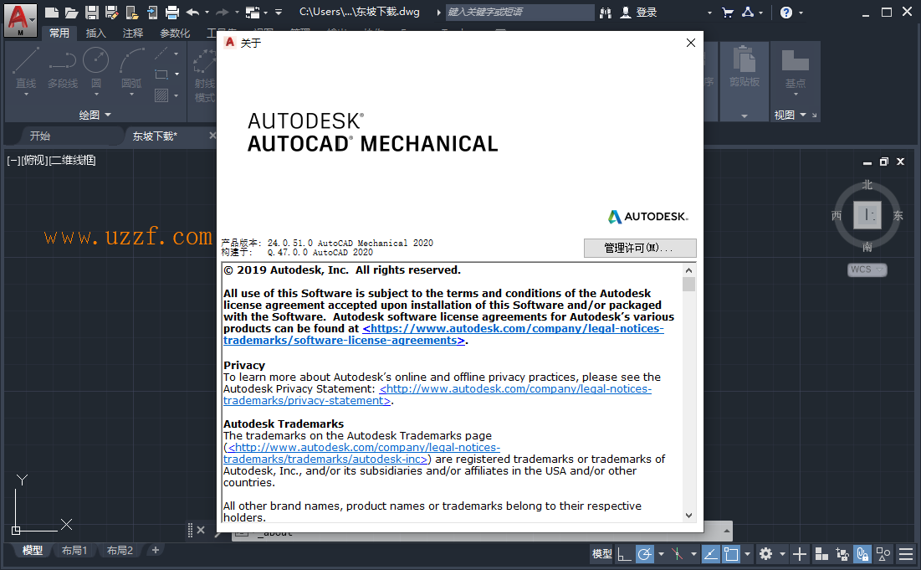The image size is (921, 570).
Task: Plot the drawing with printer icon
Action: 172,12
